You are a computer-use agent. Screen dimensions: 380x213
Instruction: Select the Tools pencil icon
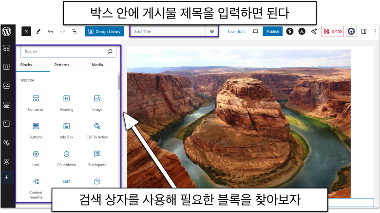38,32
